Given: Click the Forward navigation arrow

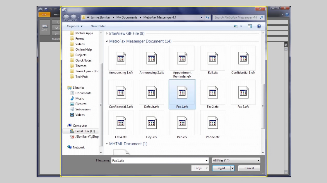Looking at the screenshot, I should [x=74, y=17].
